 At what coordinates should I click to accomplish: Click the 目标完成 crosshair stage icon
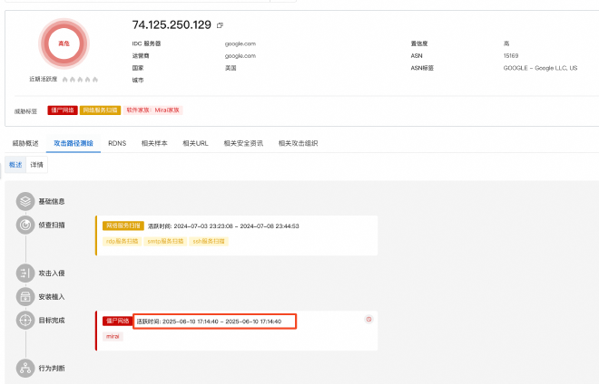(25, 321)
